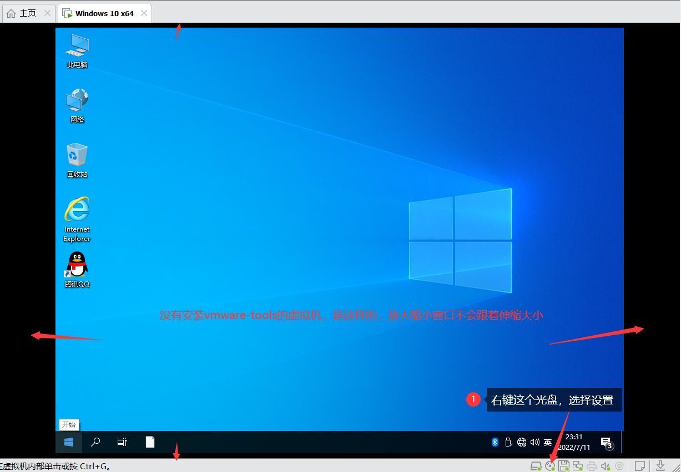Open Task View on the taskbar

pos(122,442)
